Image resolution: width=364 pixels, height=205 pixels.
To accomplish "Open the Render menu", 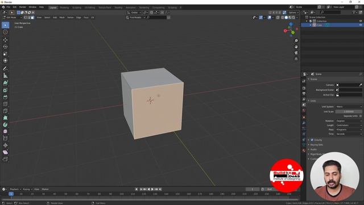I will [x=23, y=7].
